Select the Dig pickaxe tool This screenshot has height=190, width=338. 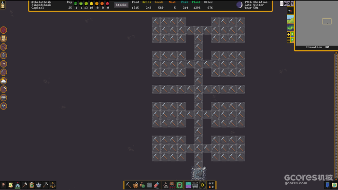tap(128, 185)
